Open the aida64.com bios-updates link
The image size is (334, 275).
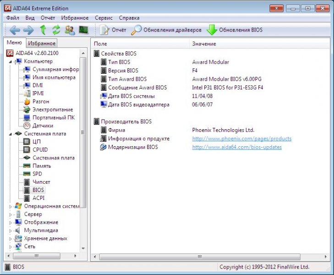pos(236,147)
